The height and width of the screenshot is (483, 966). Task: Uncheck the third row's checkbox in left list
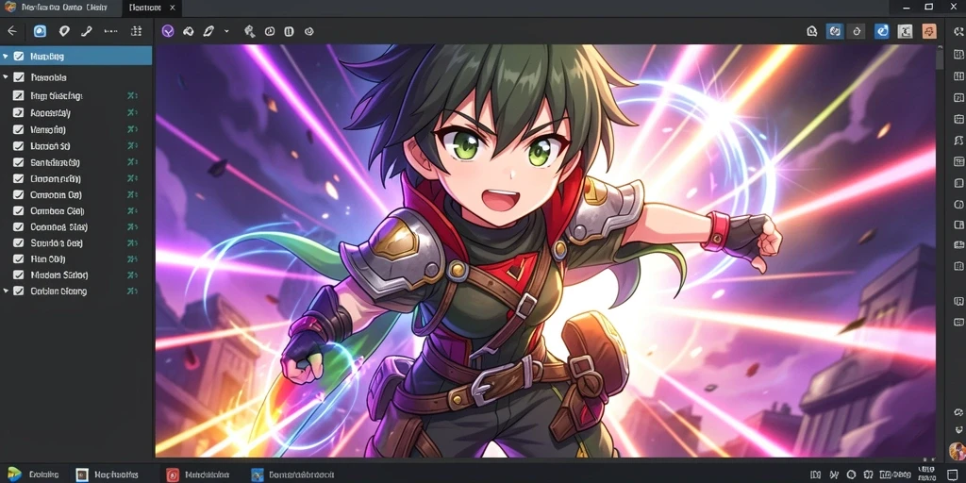tap(19, 95)
